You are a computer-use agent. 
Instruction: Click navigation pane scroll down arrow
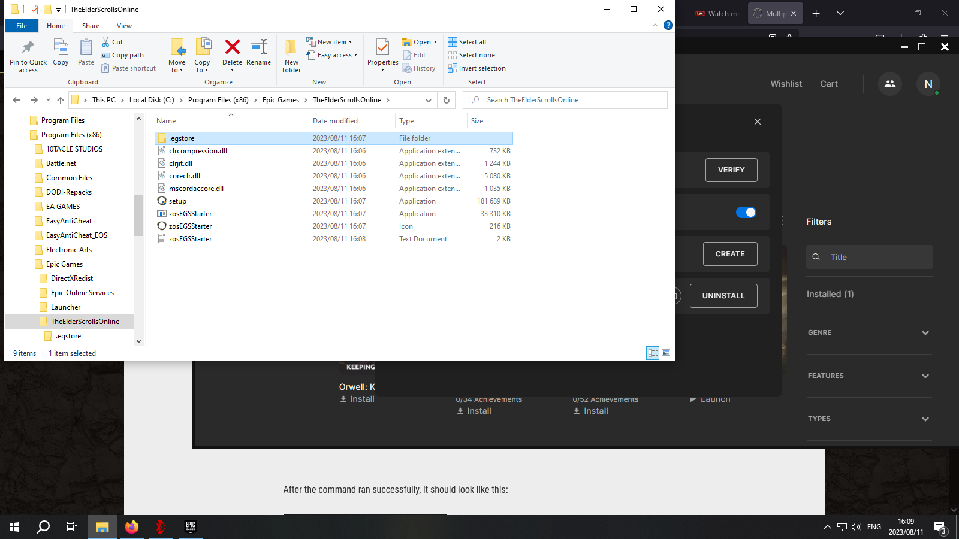pos(138,341)
